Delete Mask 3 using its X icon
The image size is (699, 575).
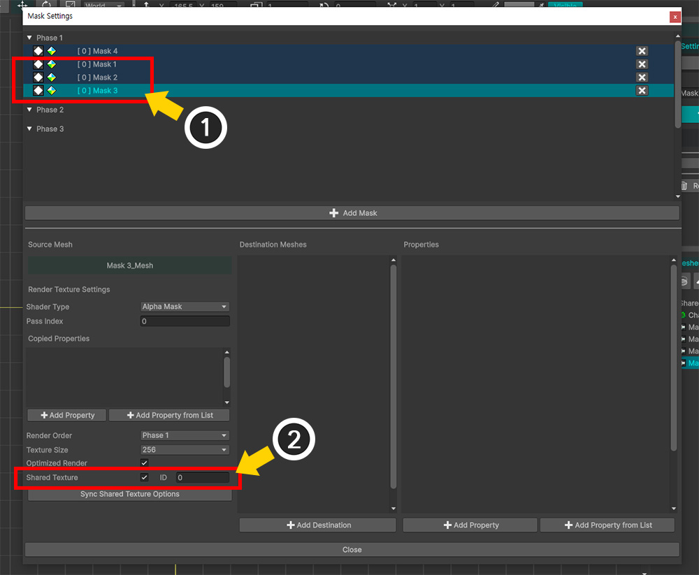(642, 91)
